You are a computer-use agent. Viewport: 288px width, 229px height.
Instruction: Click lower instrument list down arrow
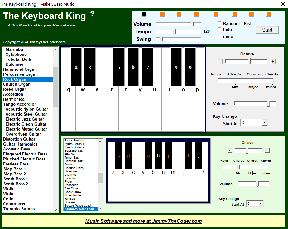pos(100,208)
